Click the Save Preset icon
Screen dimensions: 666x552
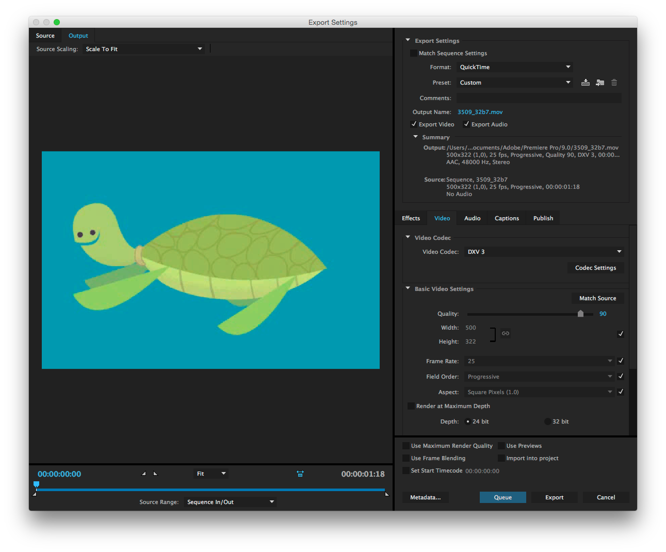pos(585,83)
